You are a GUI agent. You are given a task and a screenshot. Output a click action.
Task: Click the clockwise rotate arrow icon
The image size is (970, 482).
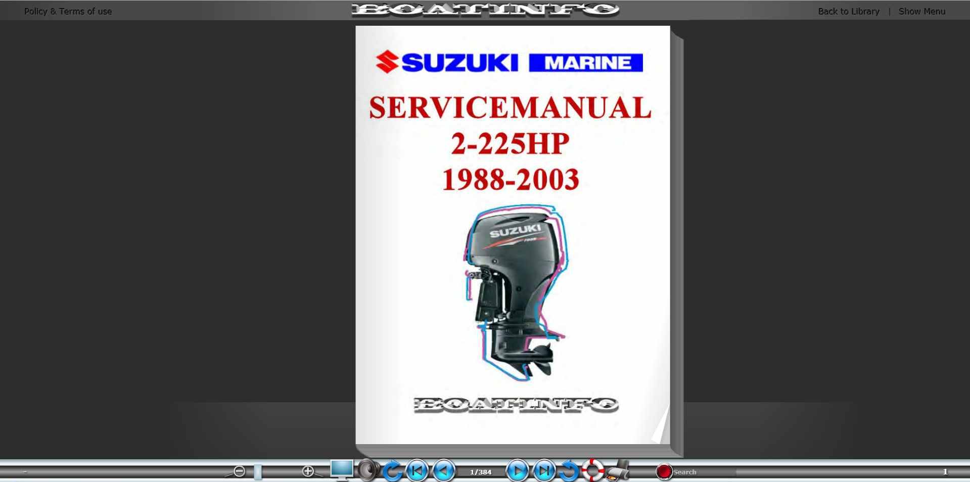(x=392, y=471)
